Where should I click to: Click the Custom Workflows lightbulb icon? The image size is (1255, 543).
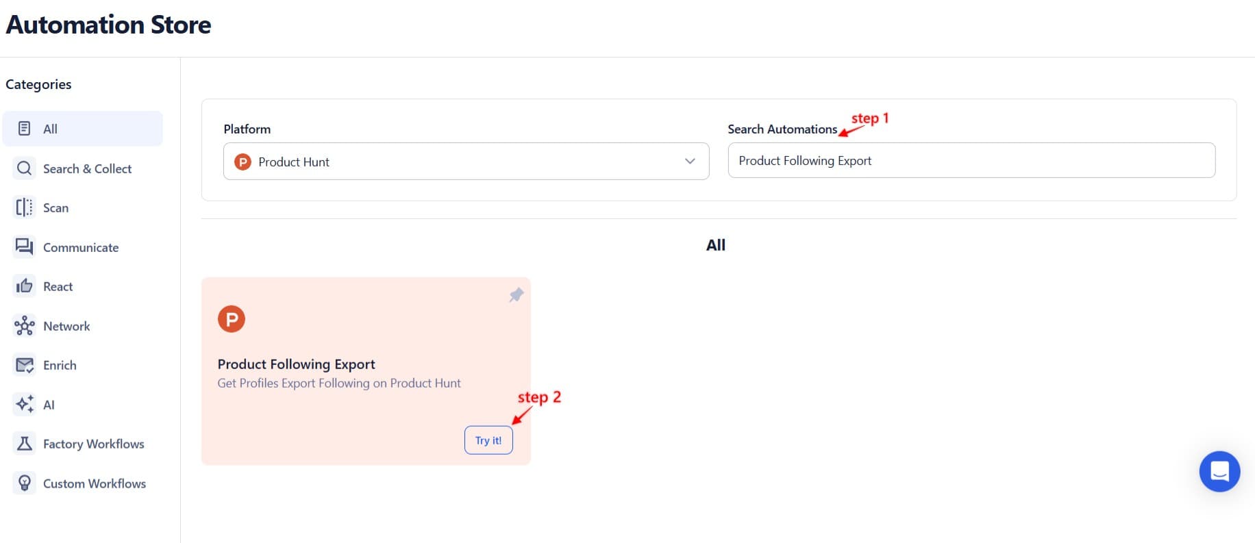point(24,483)
